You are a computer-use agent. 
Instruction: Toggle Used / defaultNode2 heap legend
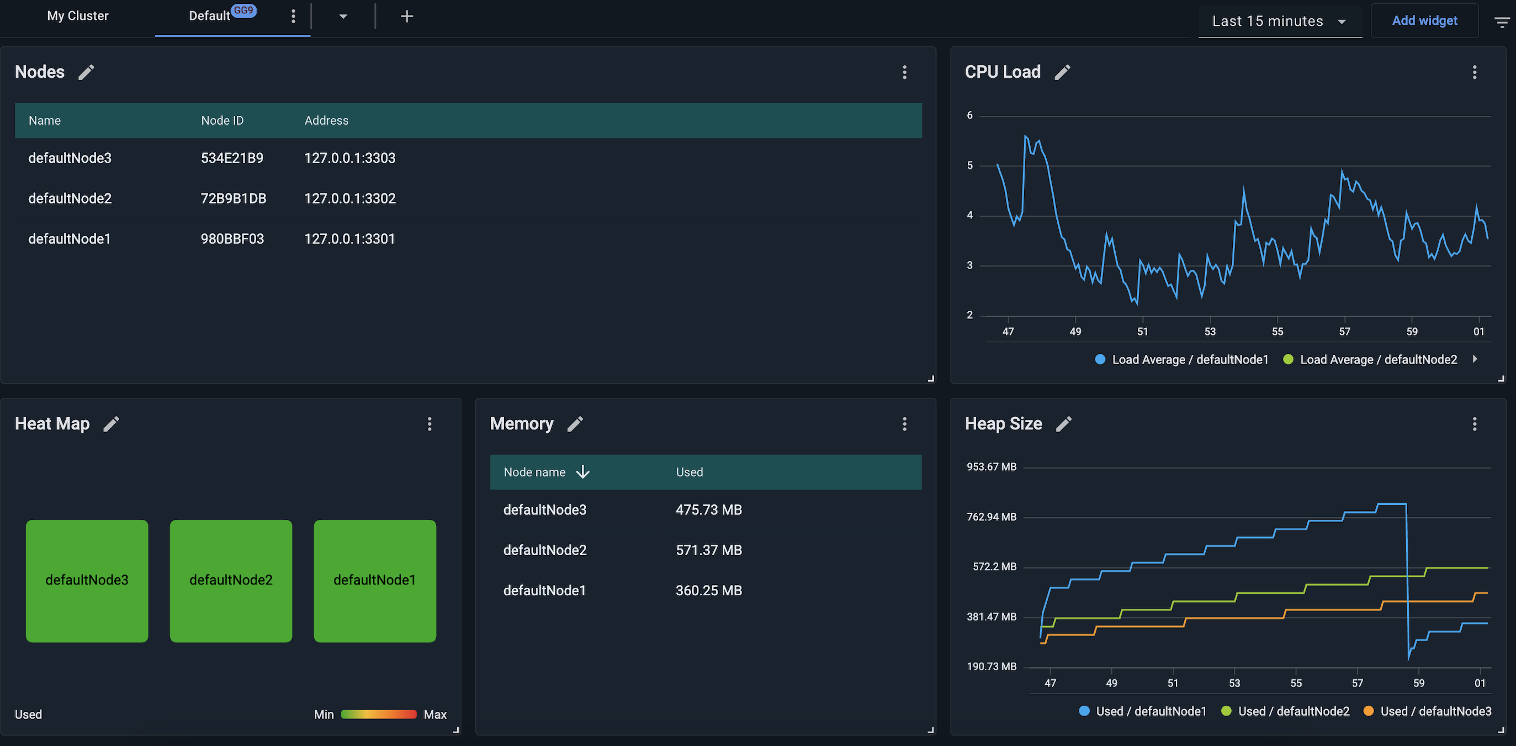1285,711
